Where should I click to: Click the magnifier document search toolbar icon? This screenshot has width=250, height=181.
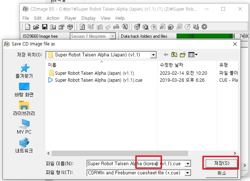(x=125, y=27)
